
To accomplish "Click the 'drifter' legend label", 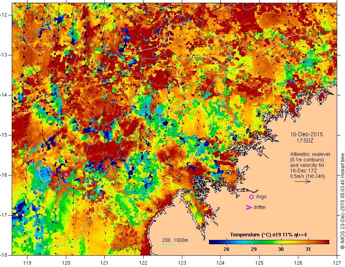I will pos(260,207).
